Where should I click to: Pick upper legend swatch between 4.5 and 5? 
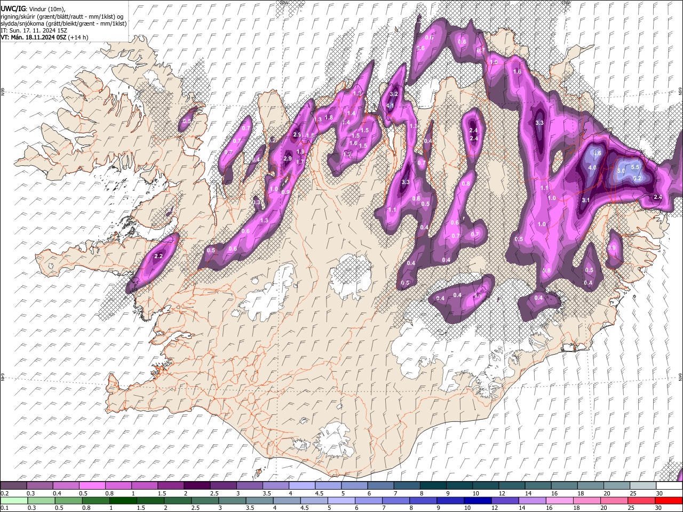[328, 486]
